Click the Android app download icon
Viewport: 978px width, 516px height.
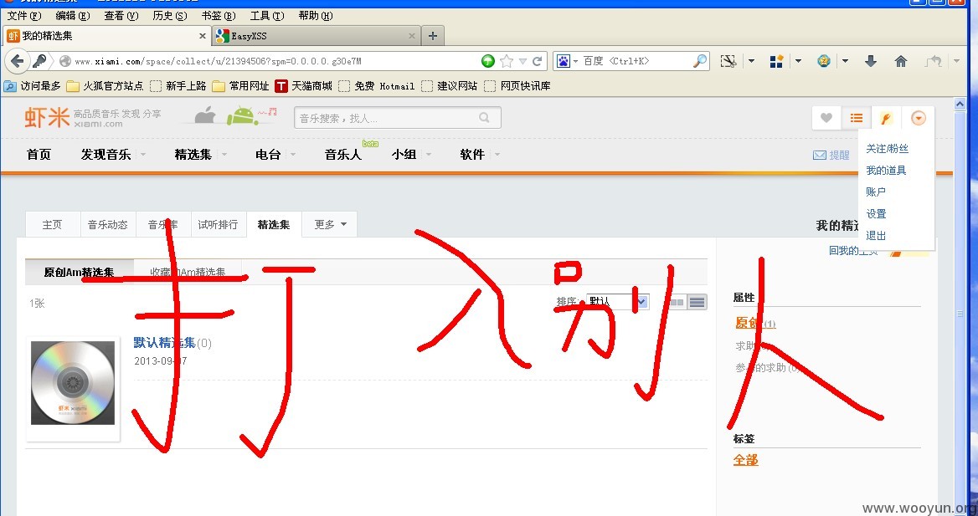[241, 115]
